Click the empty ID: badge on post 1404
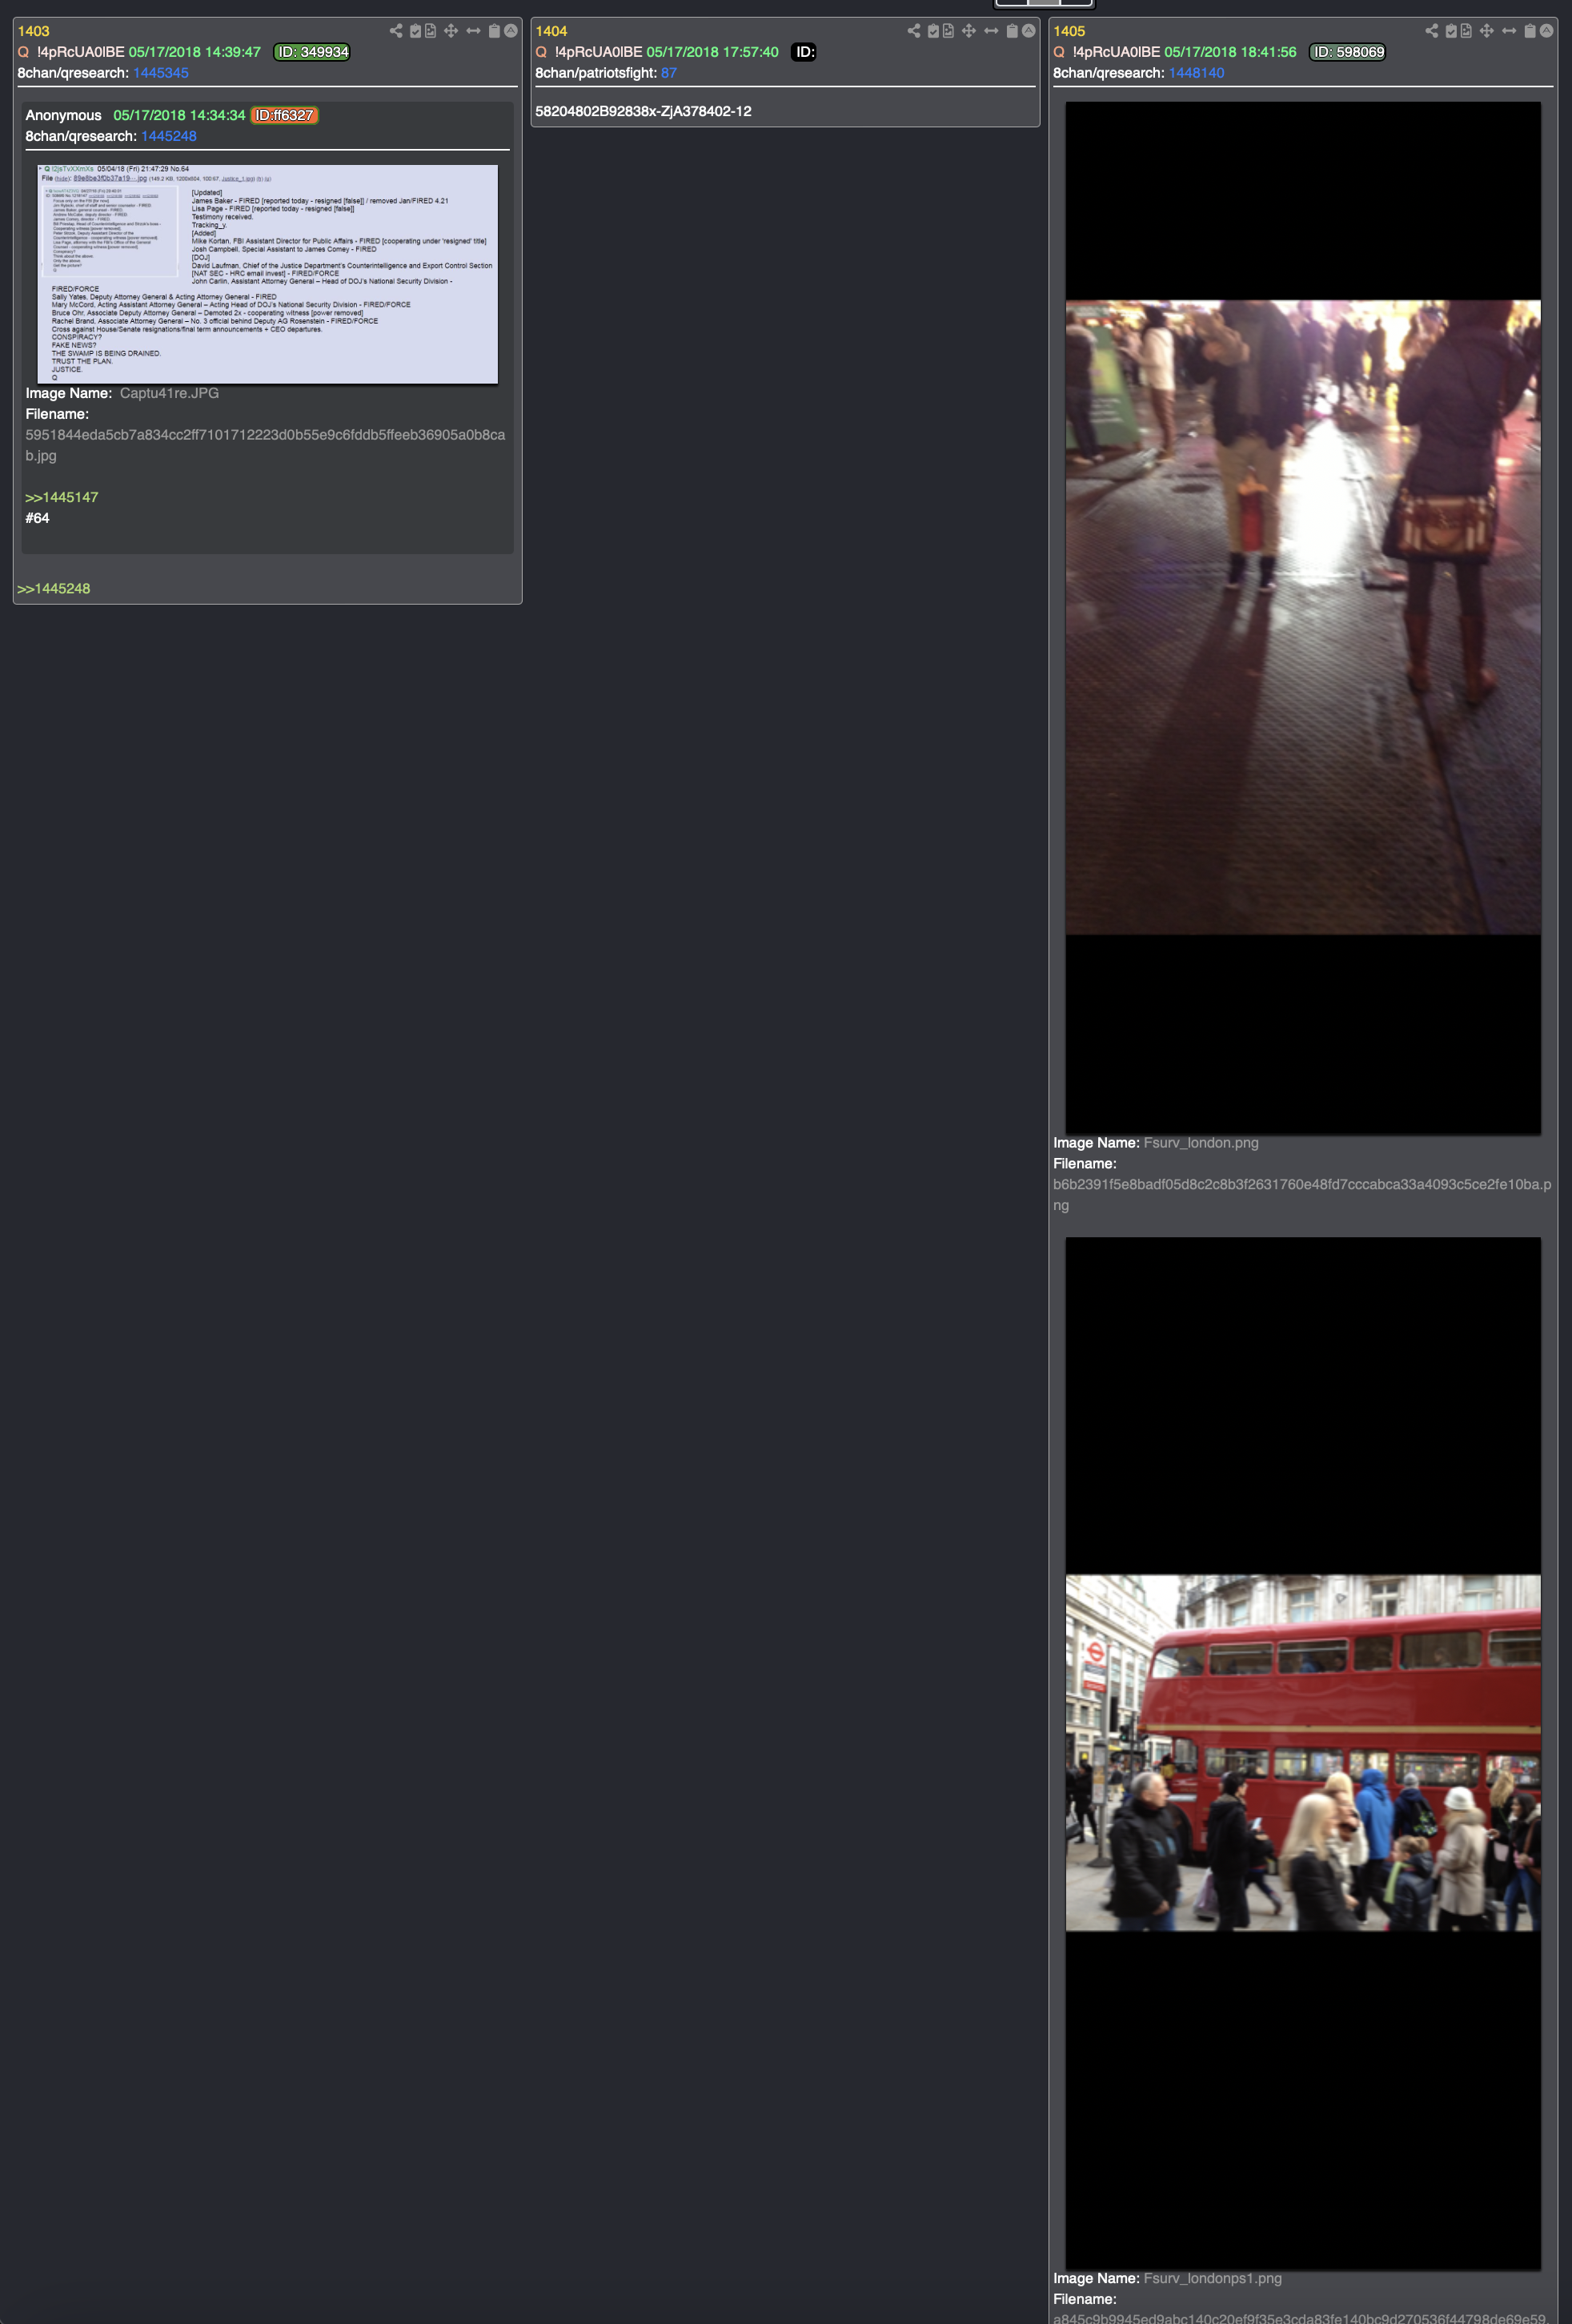The height and width of the screenshot is (2324, 1572). pos(804,52)
